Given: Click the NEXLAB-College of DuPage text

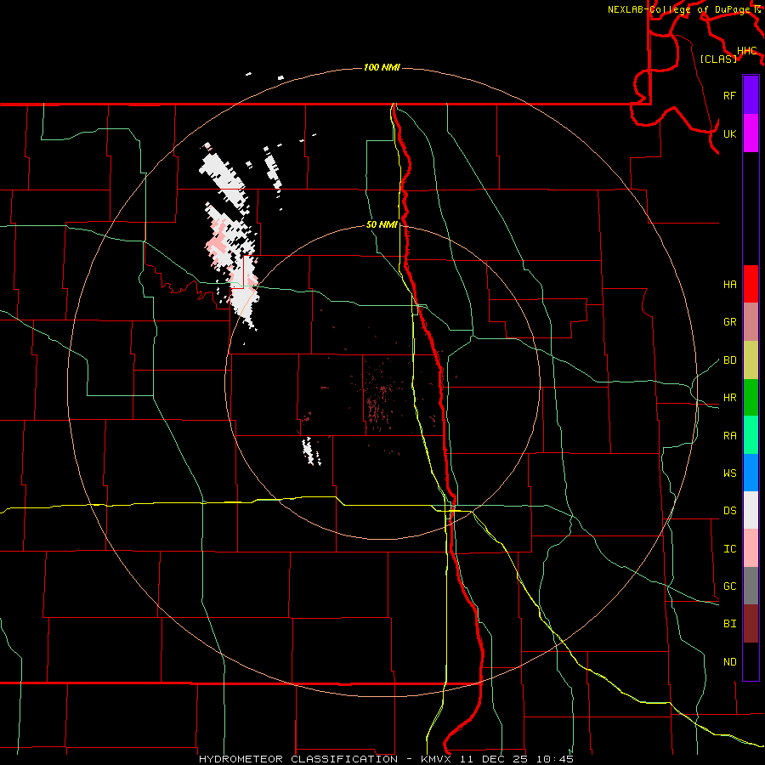Looking at the screenshot, I should click(x=681, y=9).
